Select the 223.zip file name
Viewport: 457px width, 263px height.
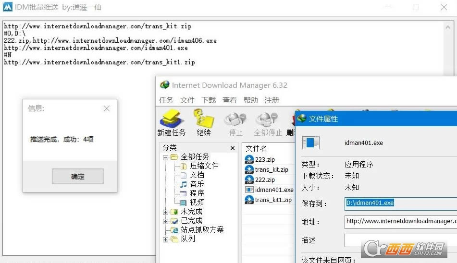point(265,159)
